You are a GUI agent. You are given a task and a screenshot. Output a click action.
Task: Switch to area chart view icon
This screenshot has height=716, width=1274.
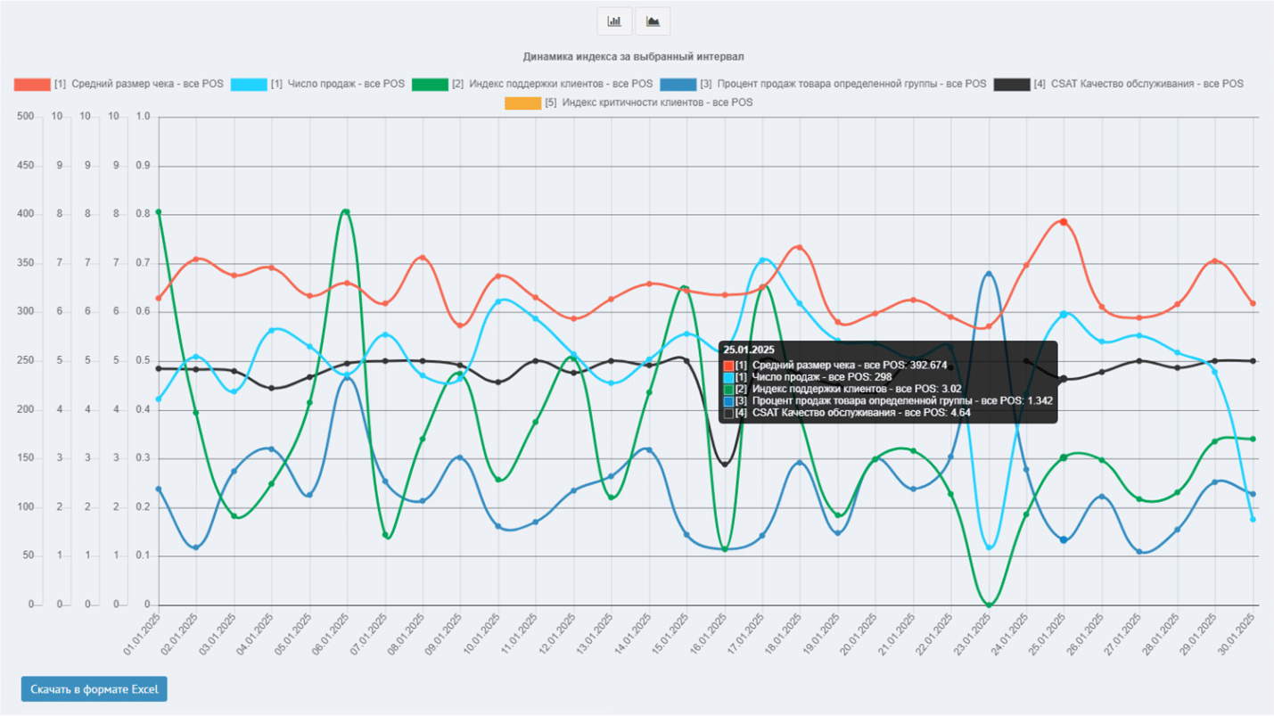tap(653, 21)
